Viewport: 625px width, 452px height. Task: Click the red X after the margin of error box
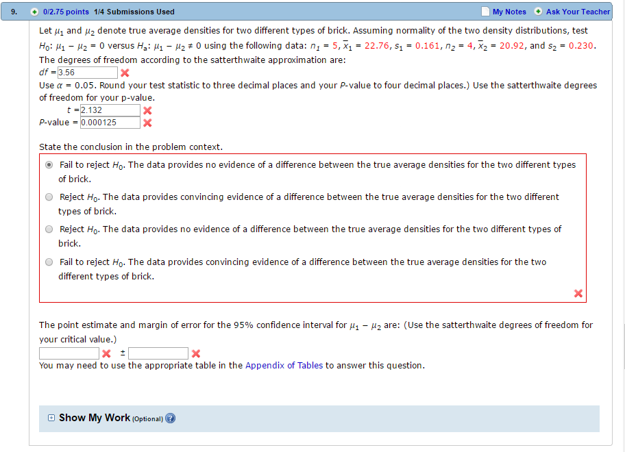(197, 353)
